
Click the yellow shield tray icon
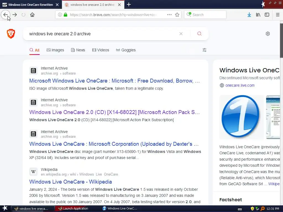pos(252,209)
